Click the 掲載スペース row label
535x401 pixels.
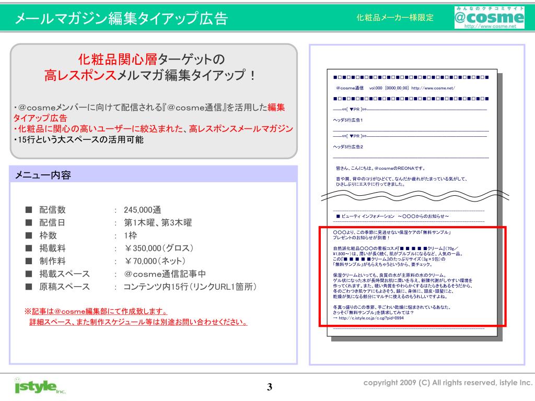click(64, 274)
